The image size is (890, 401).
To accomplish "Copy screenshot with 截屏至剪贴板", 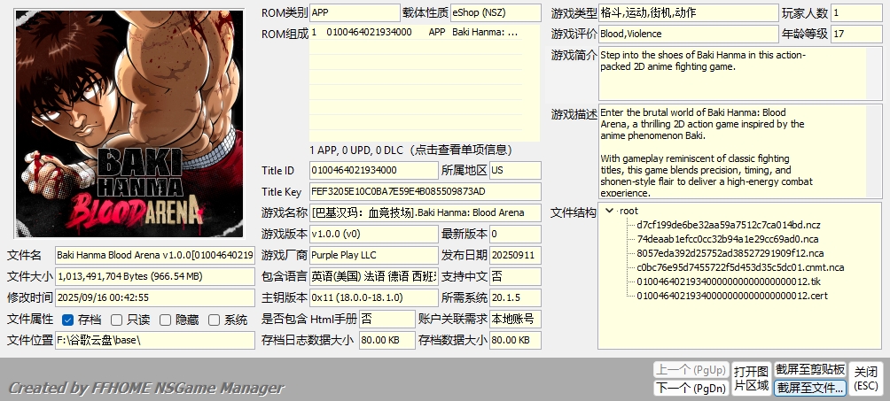I will pos(810,370).
